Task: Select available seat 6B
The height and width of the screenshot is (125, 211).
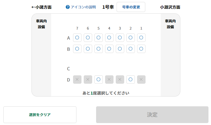Action: (88, 49)
